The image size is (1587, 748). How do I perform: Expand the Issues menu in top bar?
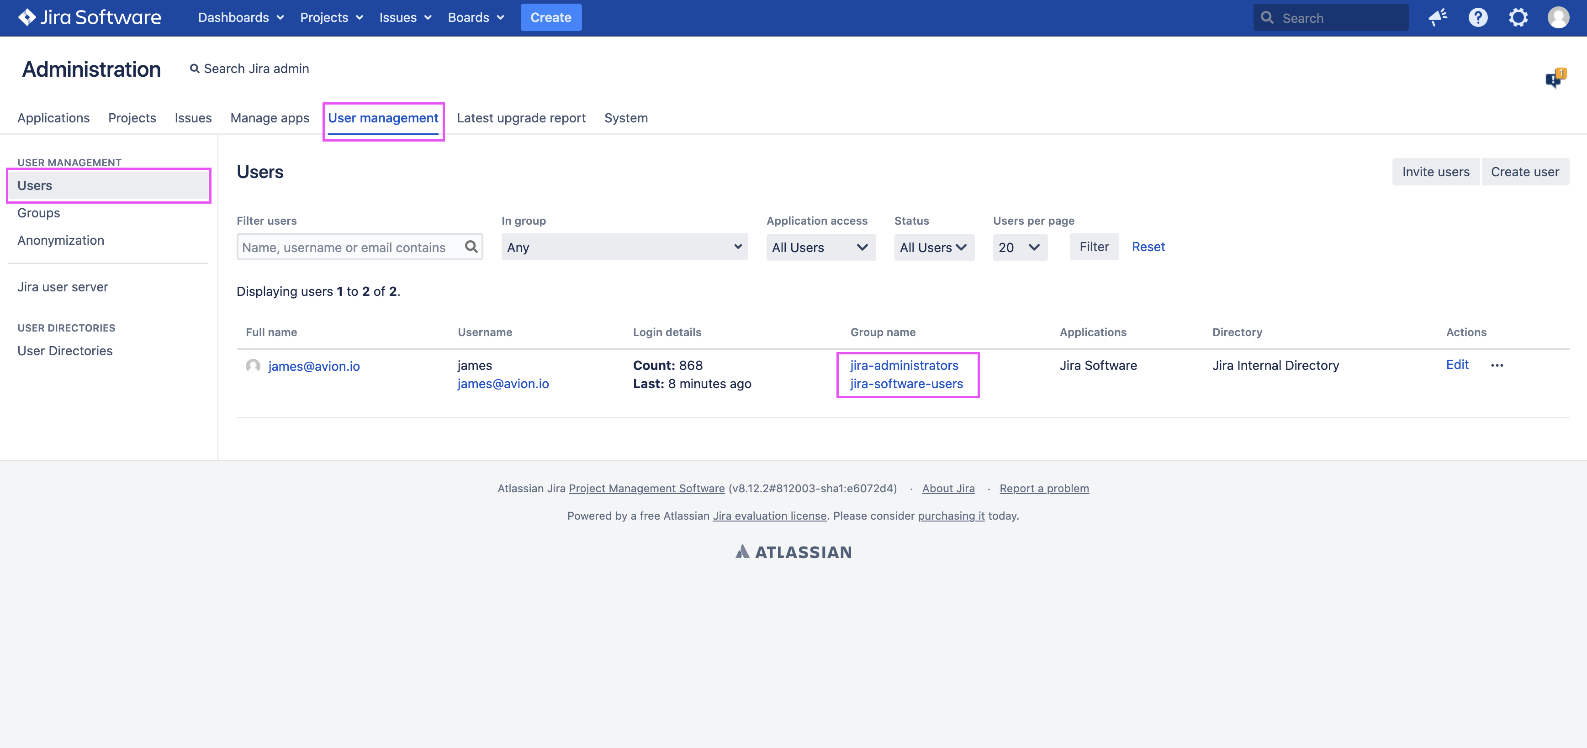405,17
